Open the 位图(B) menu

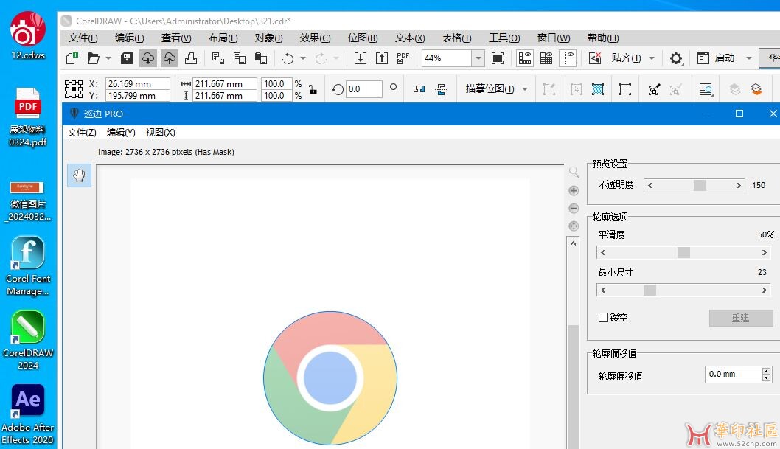(x=363, y=38)
